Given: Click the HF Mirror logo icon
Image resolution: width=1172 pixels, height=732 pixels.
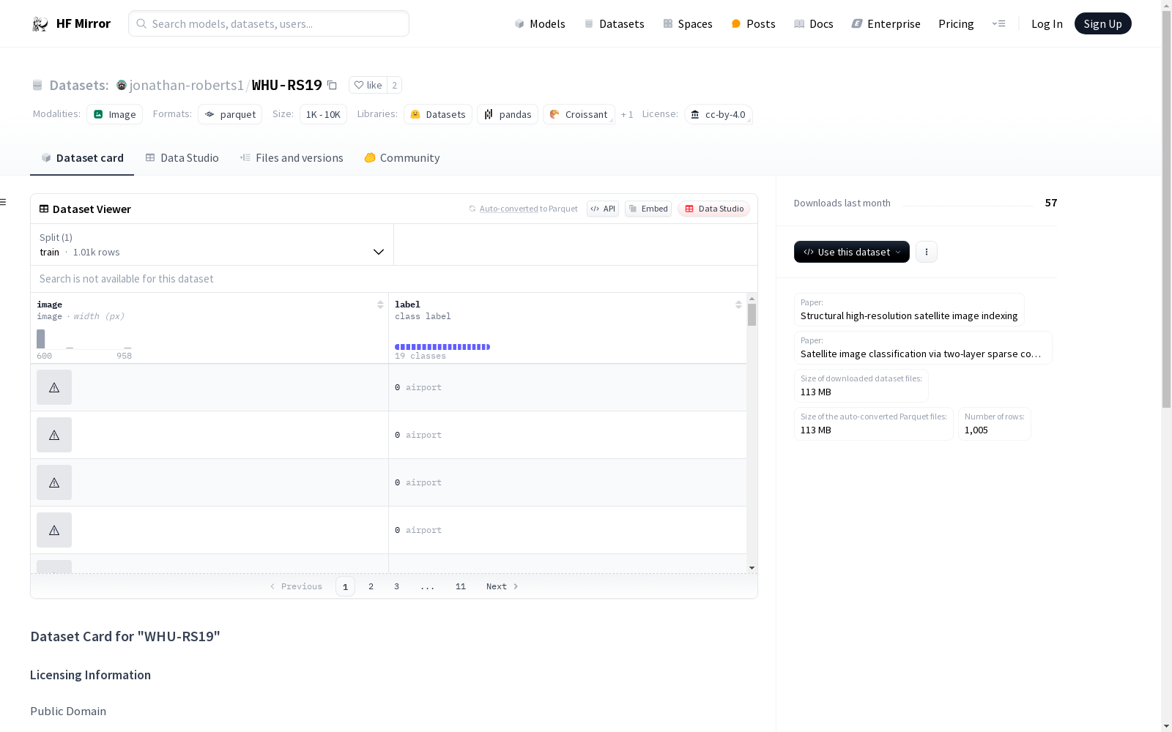Looking at the screenshot, I should 40,24.
